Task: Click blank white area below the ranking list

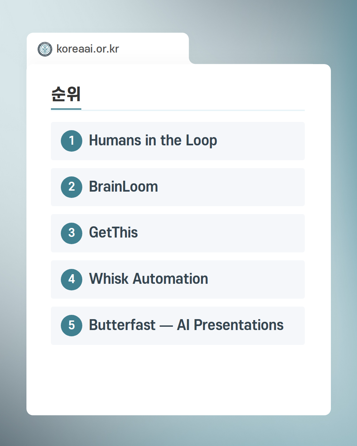Action: coord(178,380)
